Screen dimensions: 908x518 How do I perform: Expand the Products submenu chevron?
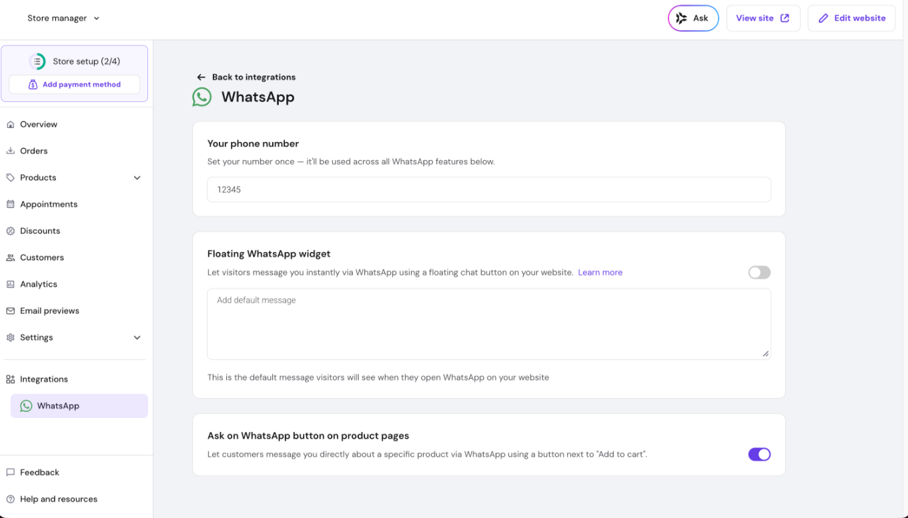[x=137, y=178]
